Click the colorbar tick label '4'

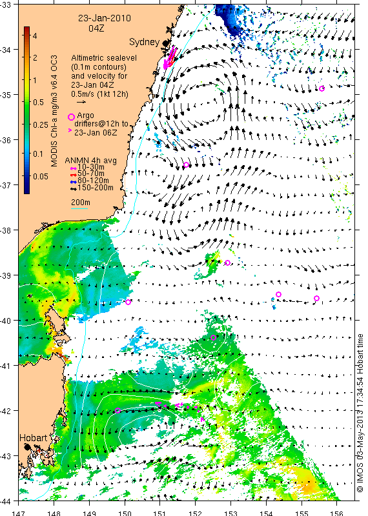35,35
